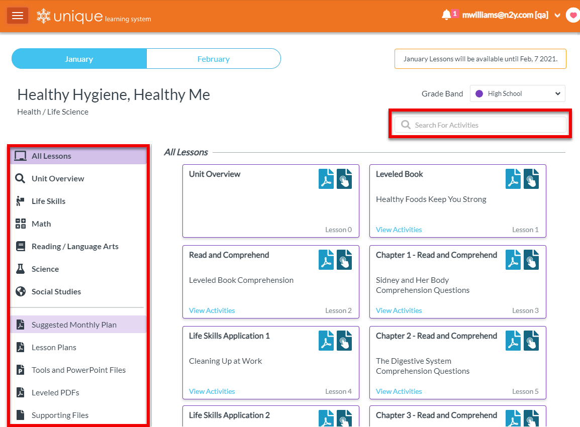580x427 pixels.
Task: Open the Chapter 2 Read and Comprehend PDF
Action: [x=513, y=341]
